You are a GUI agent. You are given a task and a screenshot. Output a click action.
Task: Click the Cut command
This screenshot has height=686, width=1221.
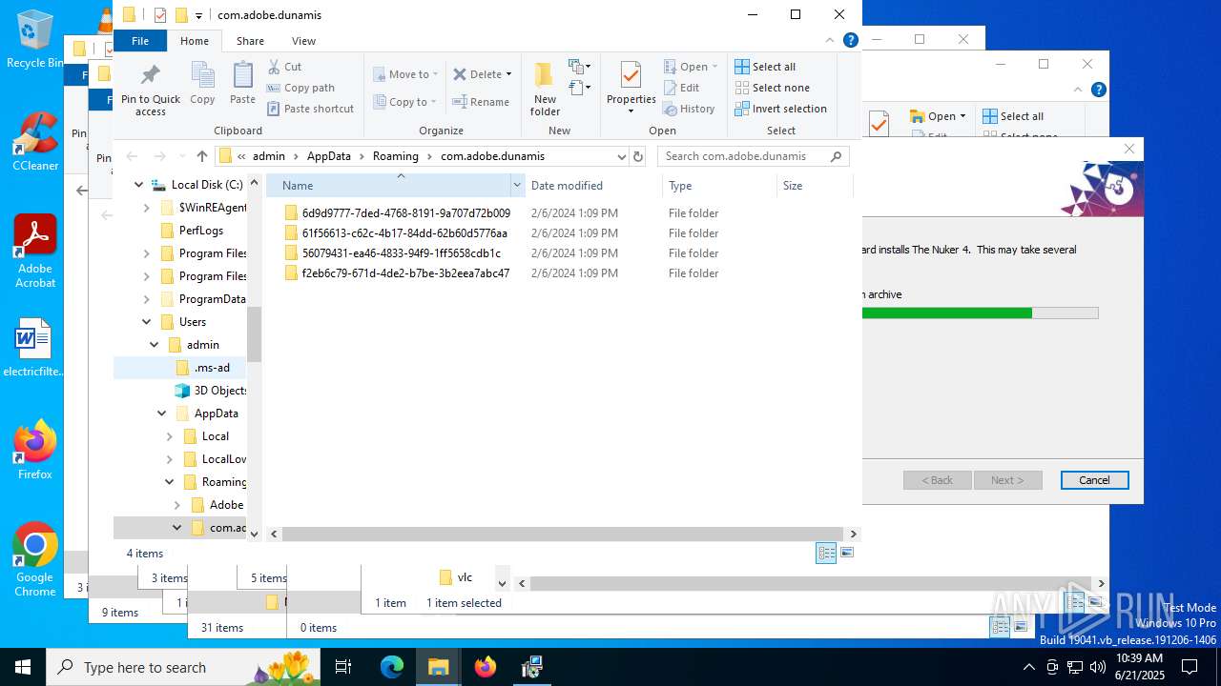[284, 67]
